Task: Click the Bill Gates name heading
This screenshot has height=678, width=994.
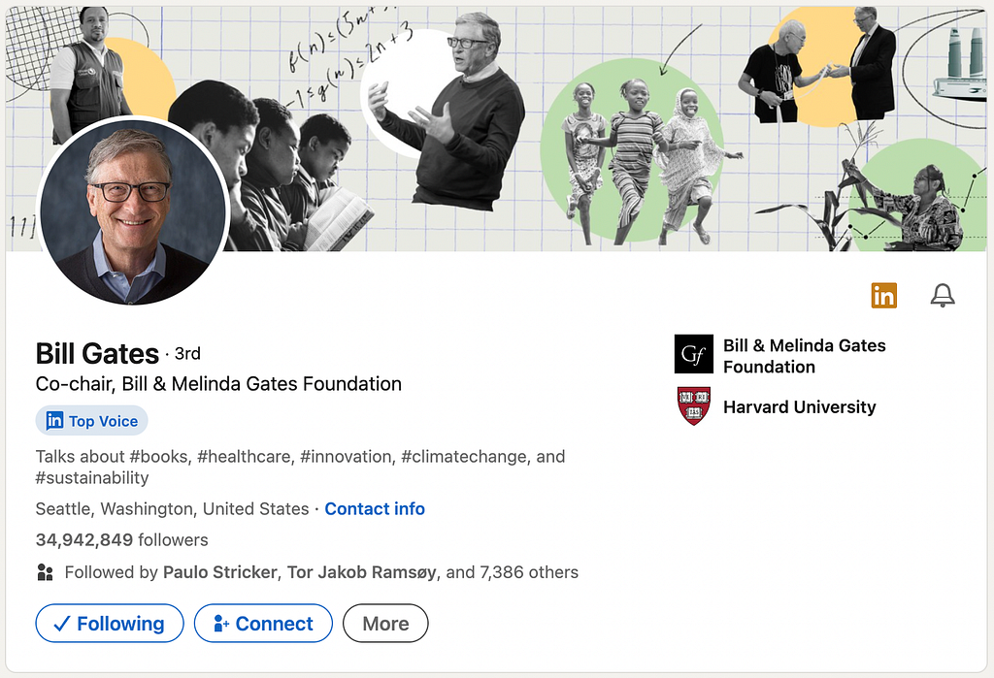Action: point(97,354)
